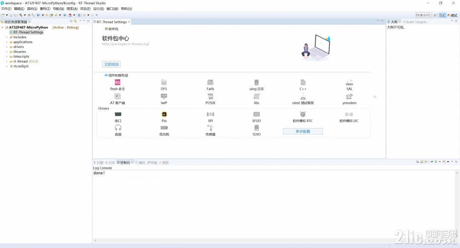Image resolution: width=460 pixels, height=248 pixels.
Task: Open the 帮助(H) menu
Action: 126,9
